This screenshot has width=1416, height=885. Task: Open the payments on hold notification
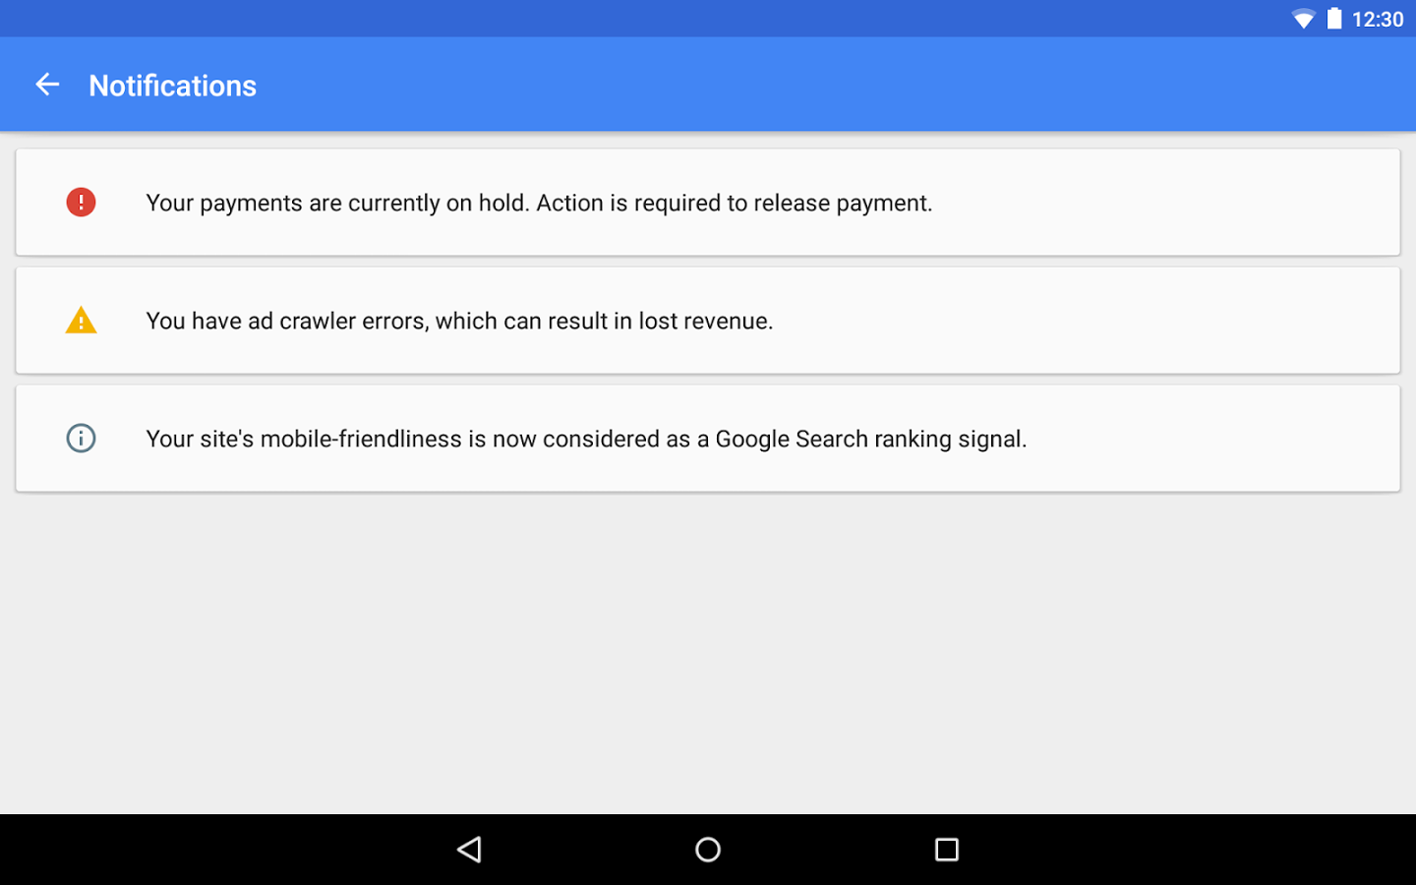pyautogui.click(x=708, y=203)
